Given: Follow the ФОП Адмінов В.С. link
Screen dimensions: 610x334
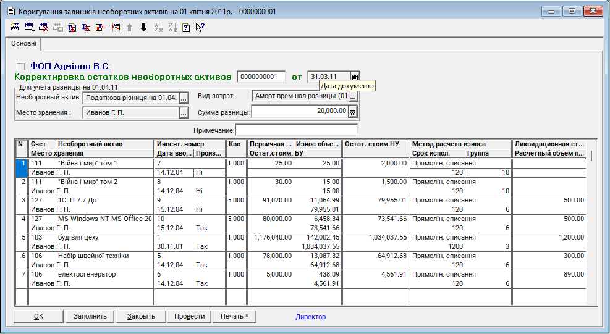Looking at the screenshot, I should click(70, 66).
